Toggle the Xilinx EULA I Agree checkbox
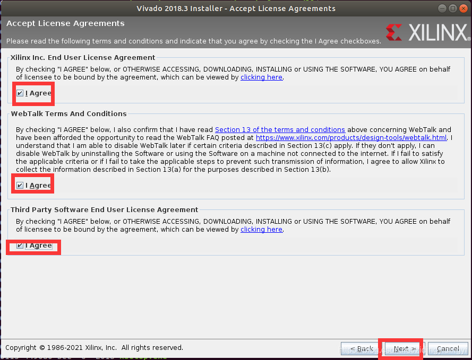The width and height of the screenshot is (472, 360). [20, 93]
